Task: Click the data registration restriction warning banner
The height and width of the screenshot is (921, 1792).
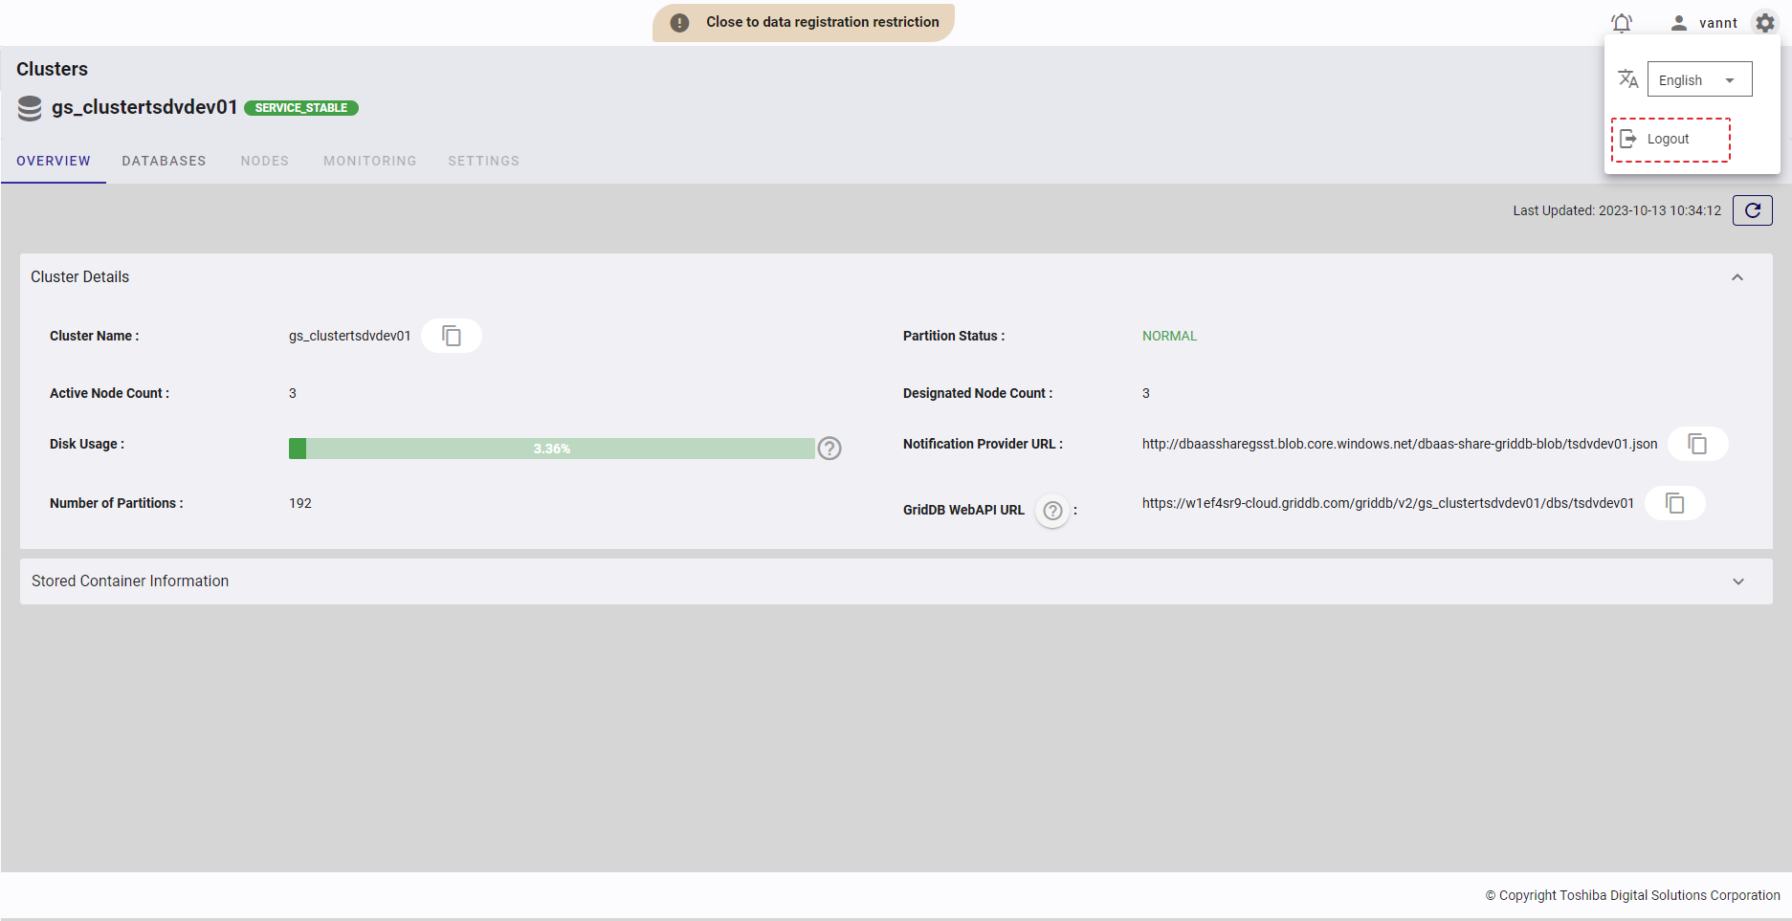Action: pyautogui.click(x=804, y=22)
